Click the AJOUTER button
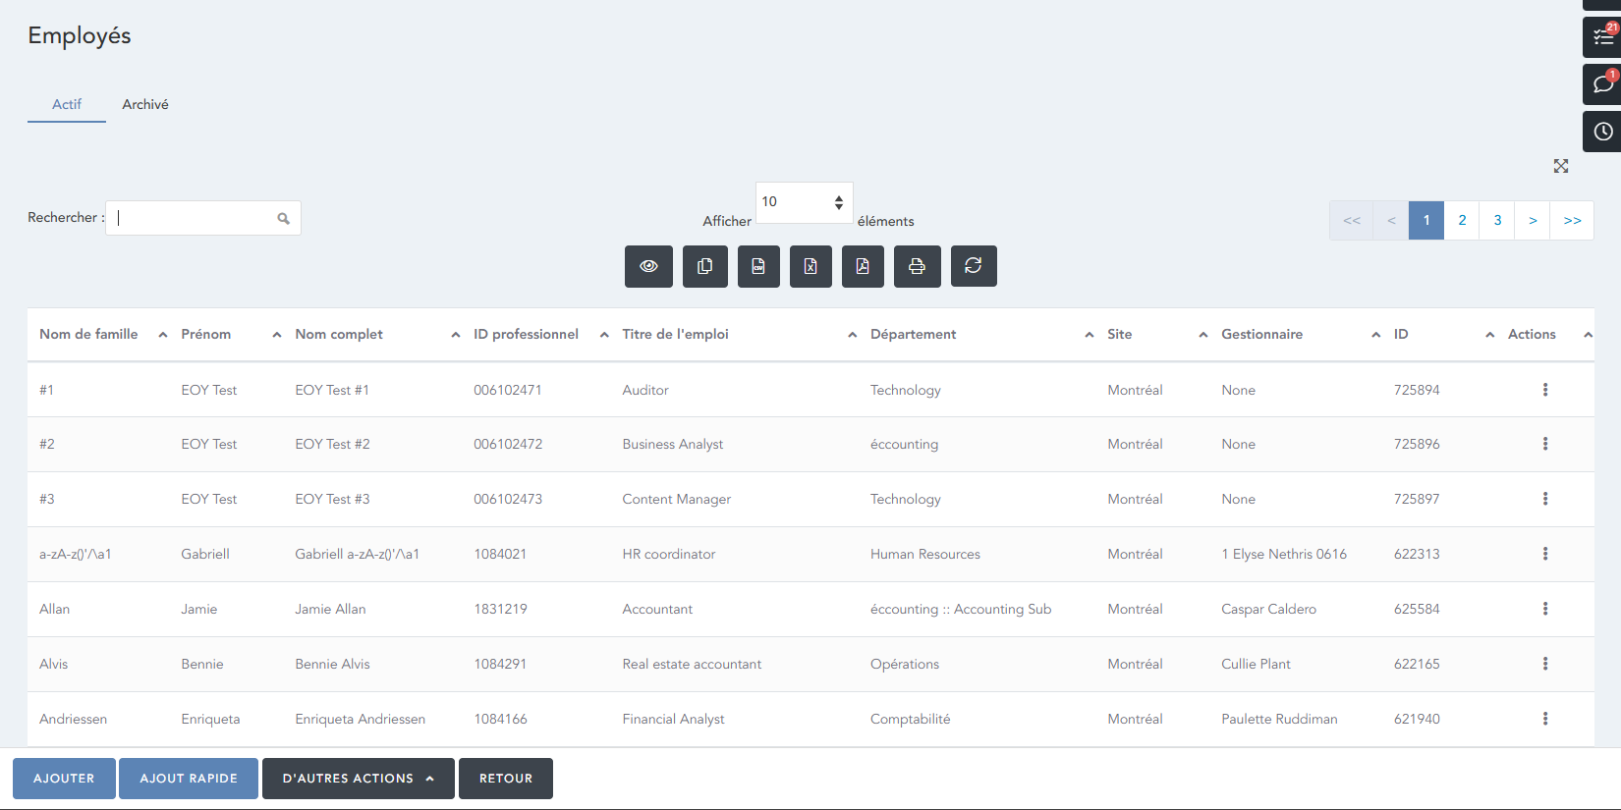This screenshot has height=810, width=1621. pos(64,779)
